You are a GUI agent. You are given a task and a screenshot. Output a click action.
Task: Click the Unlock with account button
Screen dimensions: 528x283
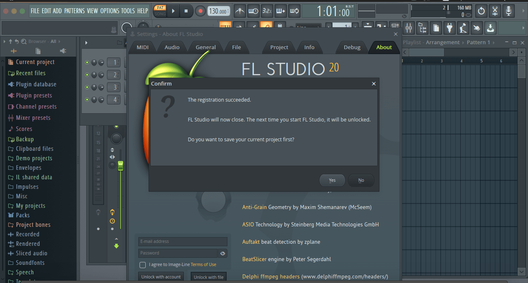161,277
